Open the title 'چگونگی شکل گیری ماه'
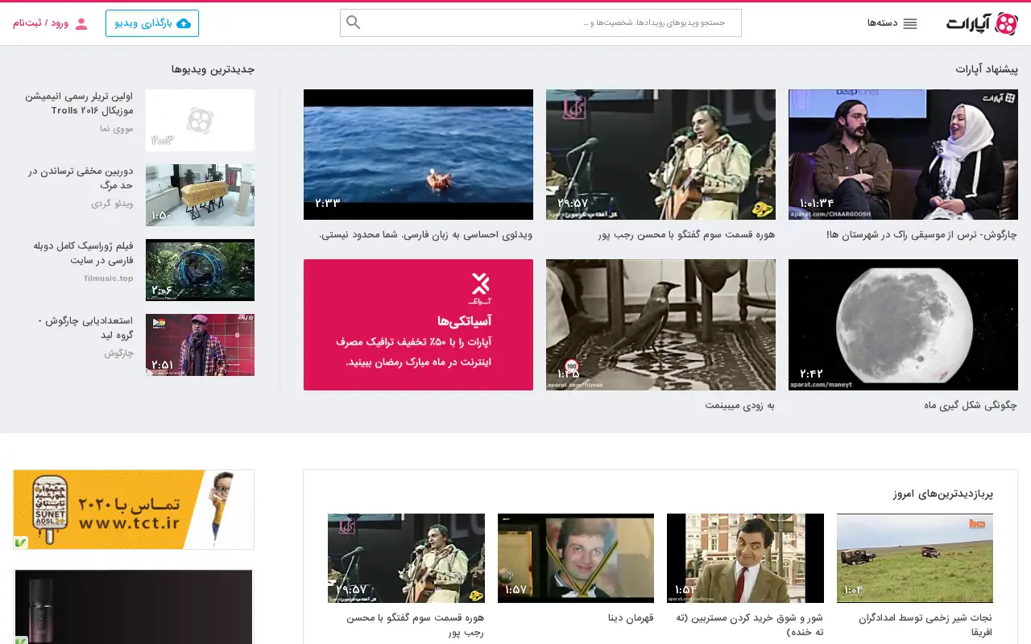1031x644 pixels. pos(971,405)
